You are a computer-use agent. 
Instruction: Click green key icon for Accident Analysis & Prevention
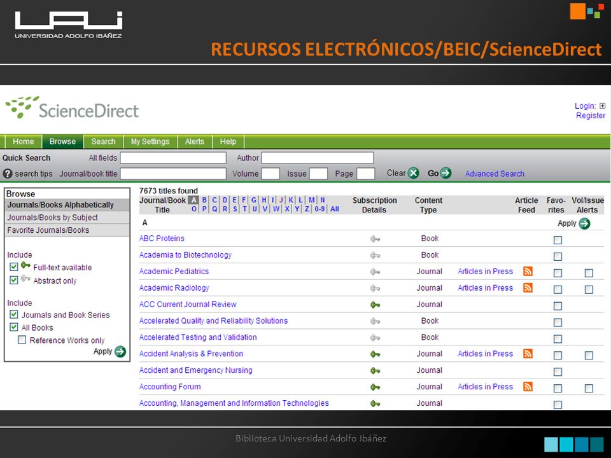pos(376,354)
